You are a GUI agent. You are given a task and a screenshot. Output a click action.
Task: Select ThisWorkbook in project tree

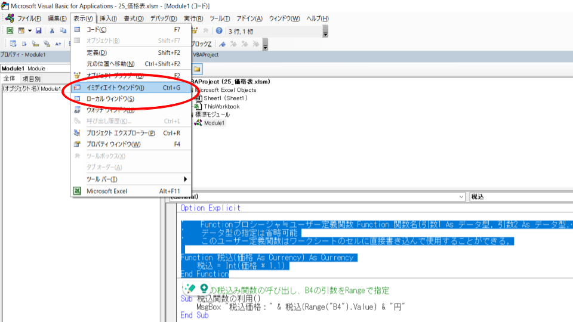tap(221, 107)
